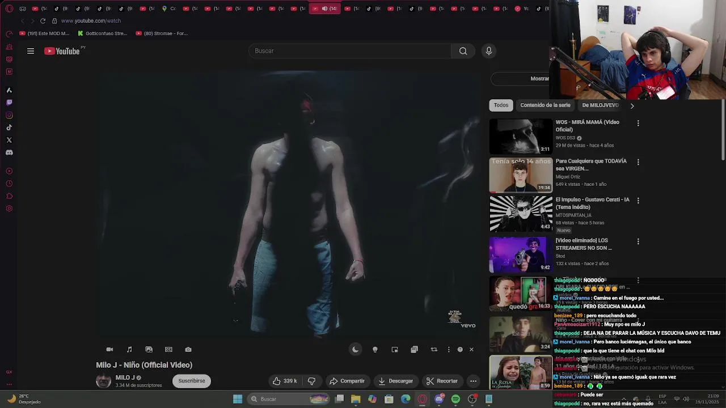726x408 pixels.
Task: Take a screenshot with the camera icon
Action: pos(188,350)
